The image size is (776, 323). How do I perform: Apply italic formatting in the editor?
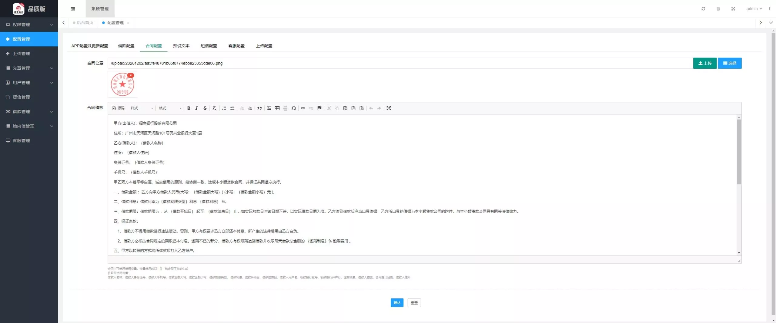196,108
